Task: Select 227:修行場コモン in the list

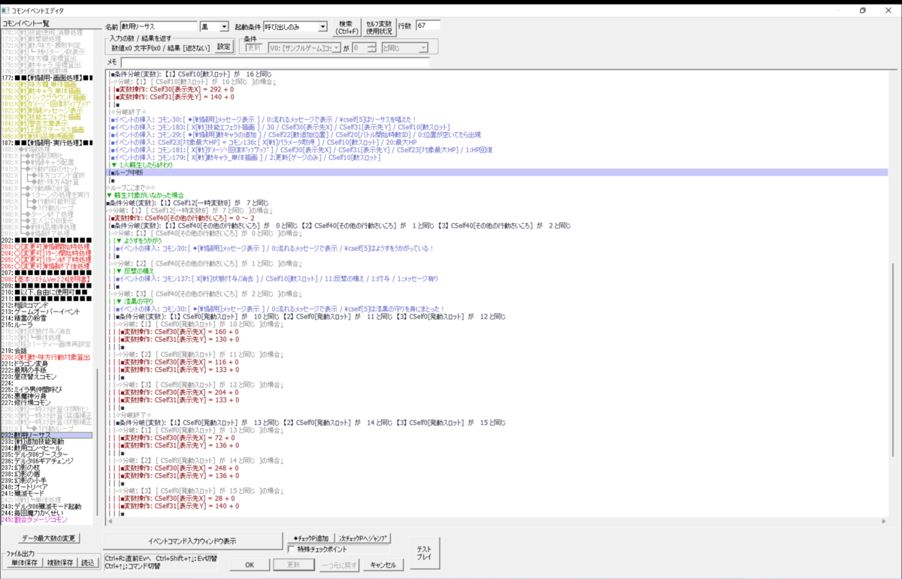Action: point(26,403)
